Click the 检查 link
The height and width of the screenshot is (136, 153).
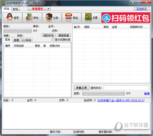click(147, 93)
